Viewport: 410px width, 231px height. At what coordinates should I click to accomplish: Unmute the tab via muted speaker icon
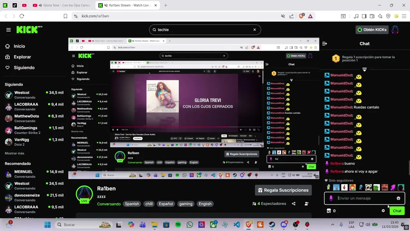(x=283, y=16)
